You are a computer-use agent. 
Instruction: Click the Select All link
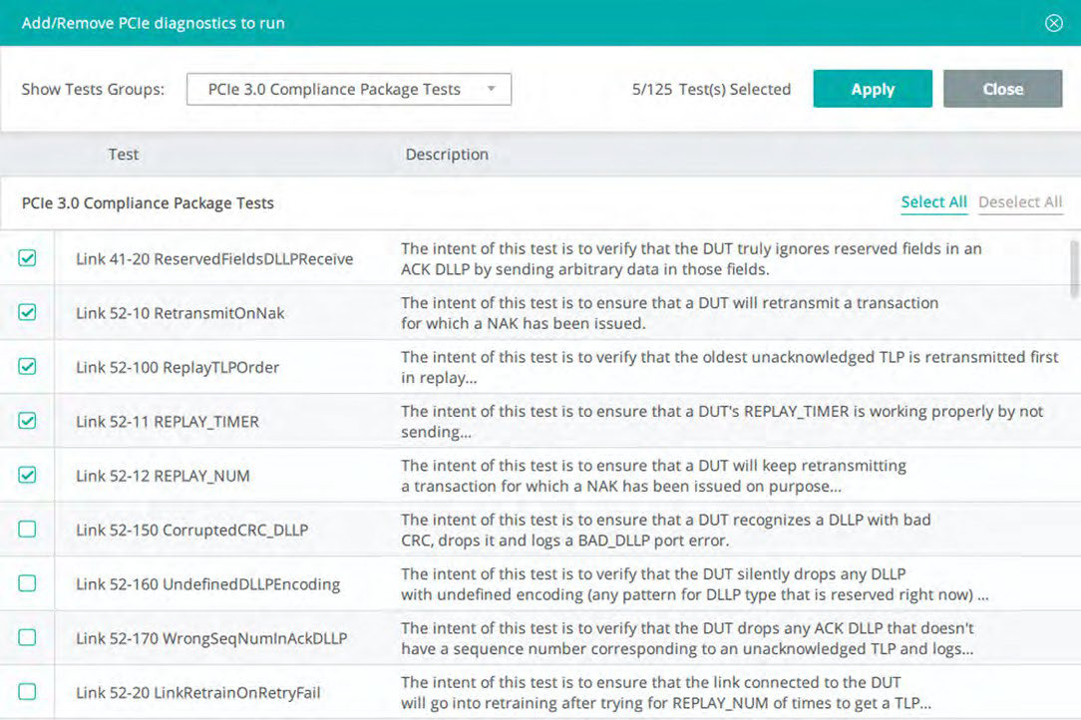coord(934,202)
